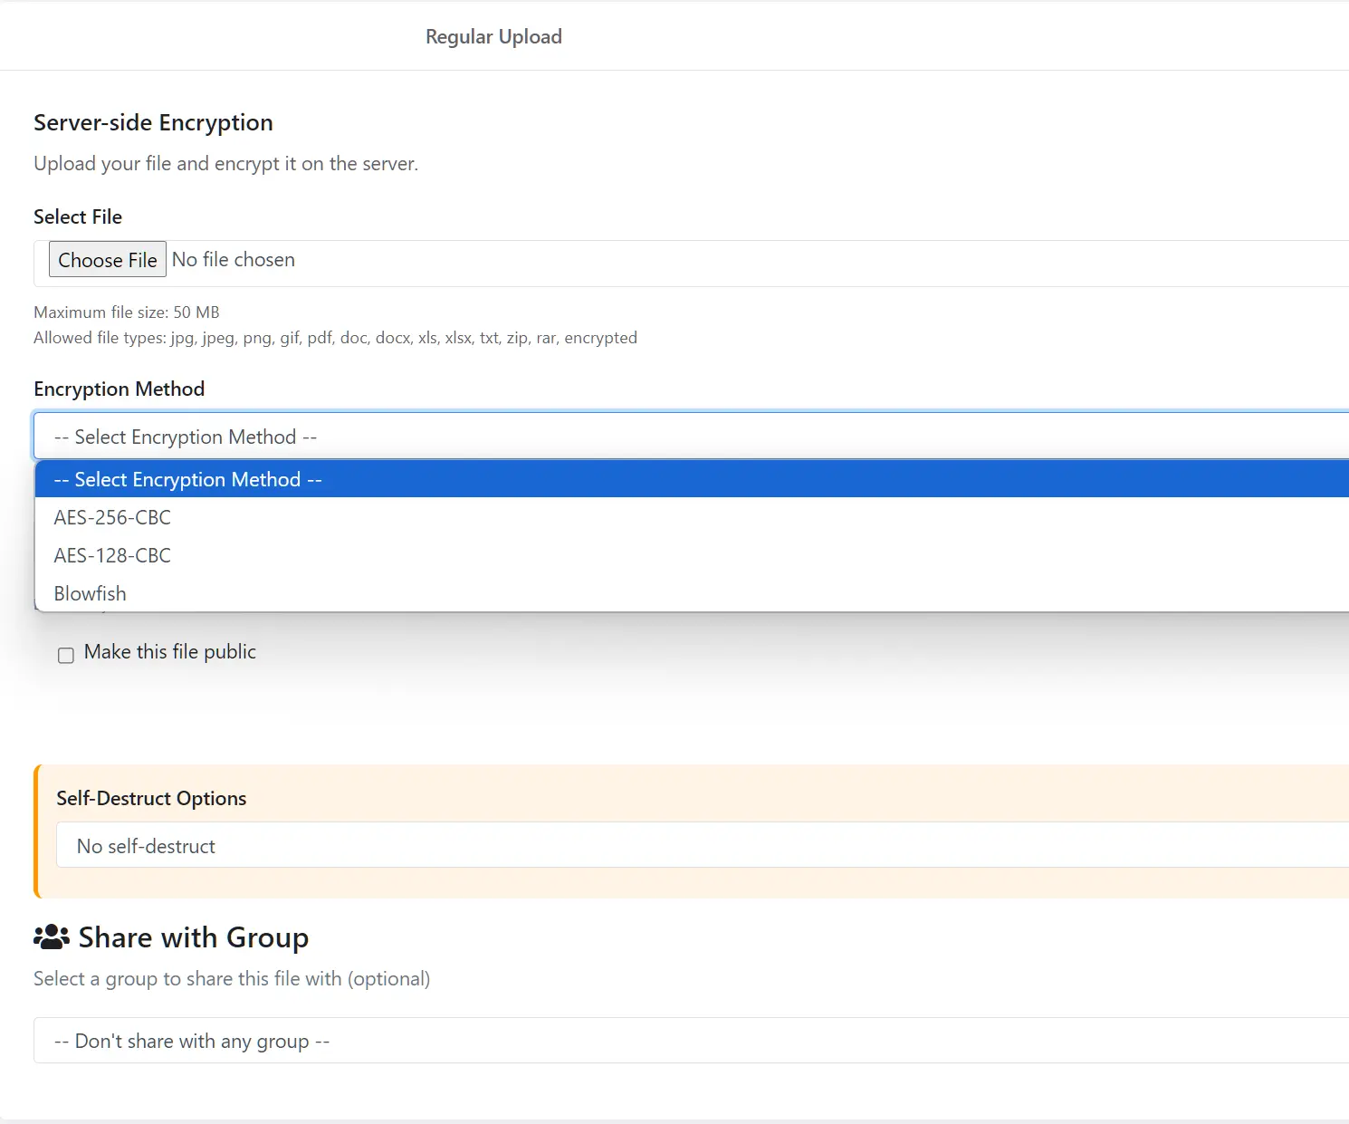
Task: Click the Select File label
Action: (78, 216)
